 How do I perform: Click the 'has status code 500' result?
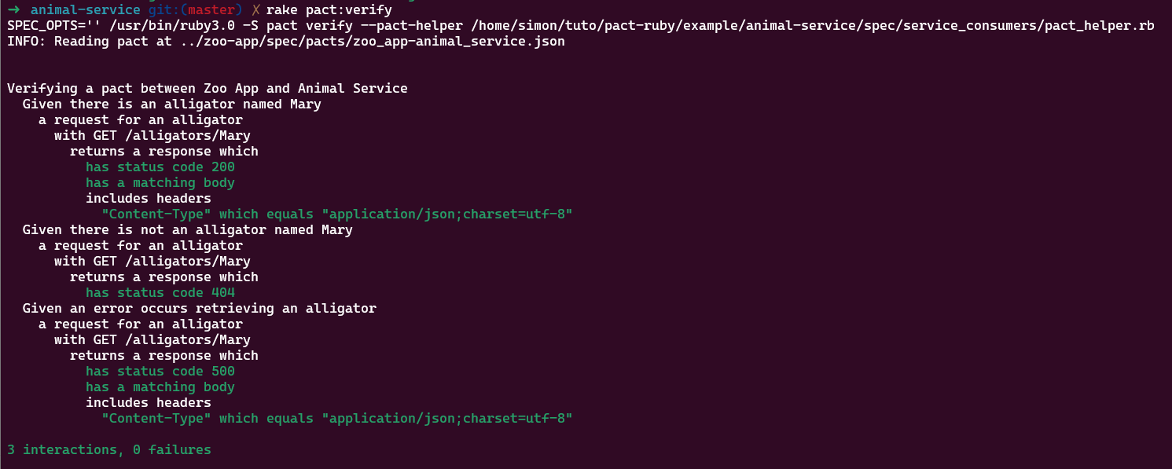click(x=160, y=372)
